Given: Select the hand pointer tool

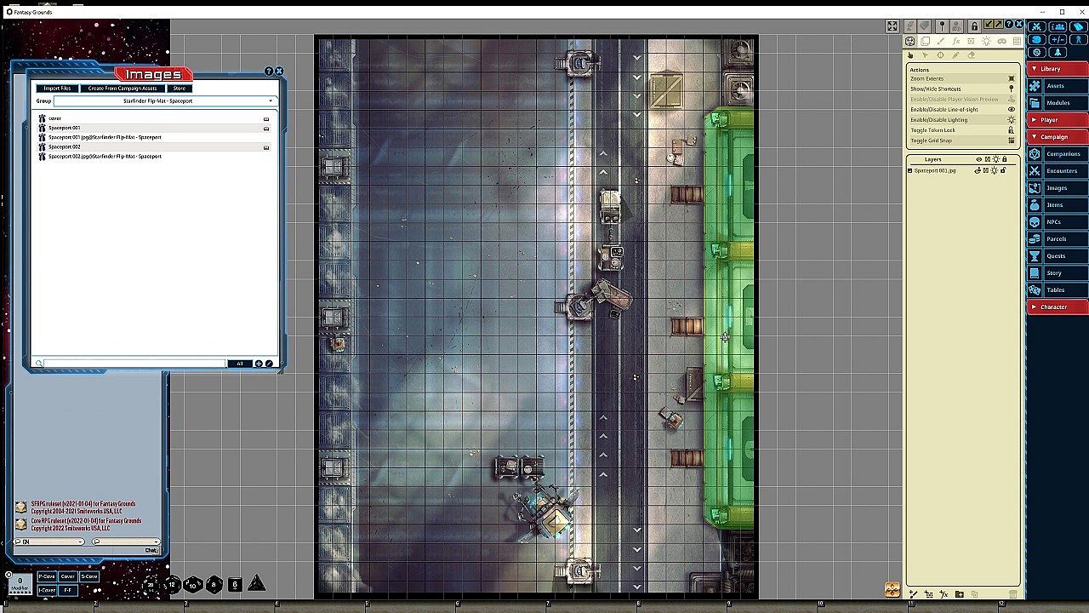Looking at the screenshot, I should 910,55.
